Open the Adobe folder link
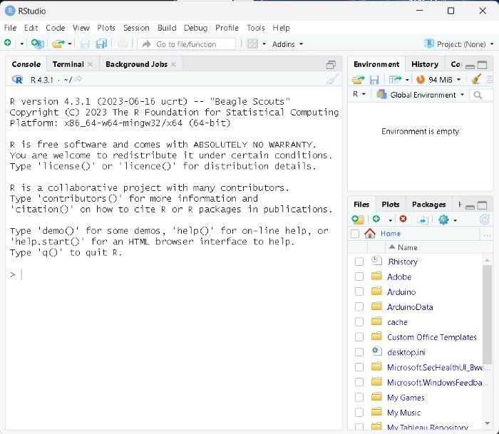 399,277
